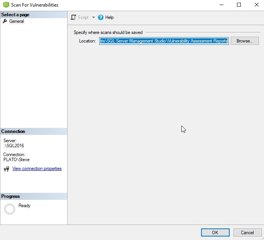264x240 pixels.
Task: Minimize the Scan For Vulnerabilities window
Action: point(222,5)
